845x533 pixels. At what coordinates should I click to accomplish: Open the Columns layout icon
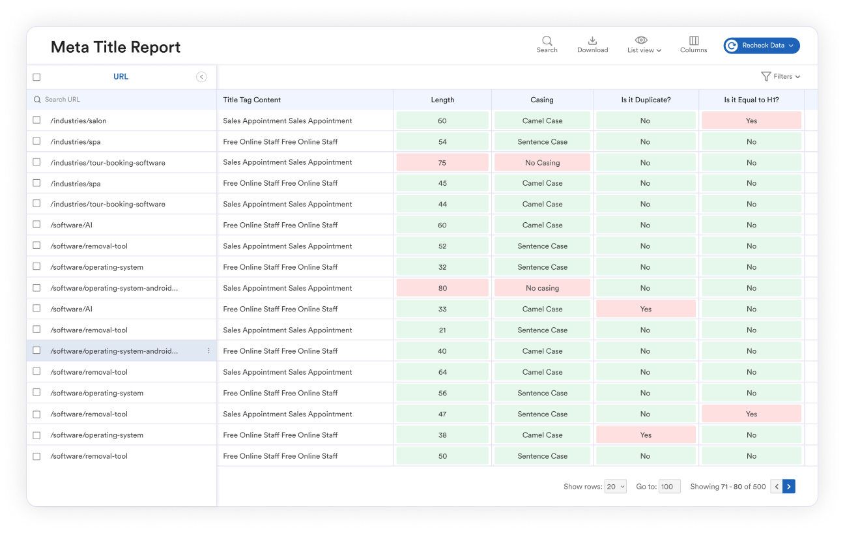tap(693, 40)
